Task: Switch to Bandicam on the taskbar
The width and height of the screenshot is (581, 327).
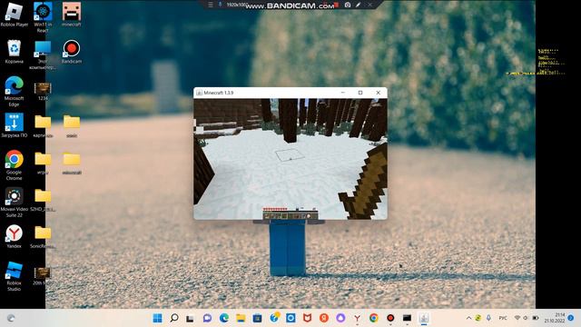Action: [390, 318]
